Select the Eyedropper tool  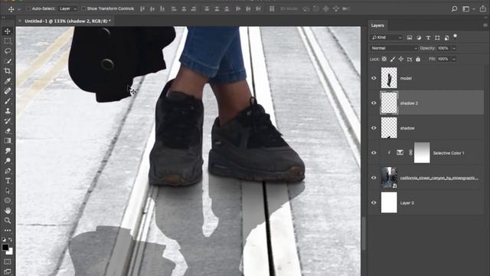[8, 81]
